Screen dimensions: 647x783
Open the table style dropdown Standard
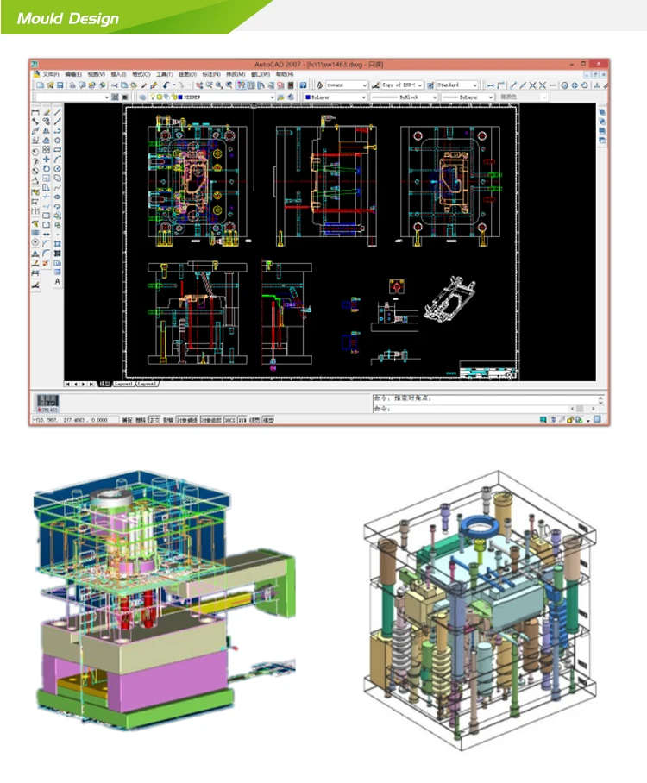[x=457, y=85]
